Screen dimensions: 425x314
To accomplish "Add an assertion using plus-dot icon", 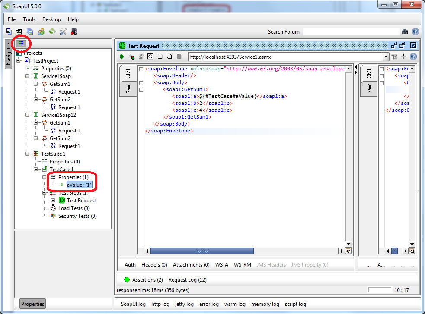I will [x=131, y=57].
